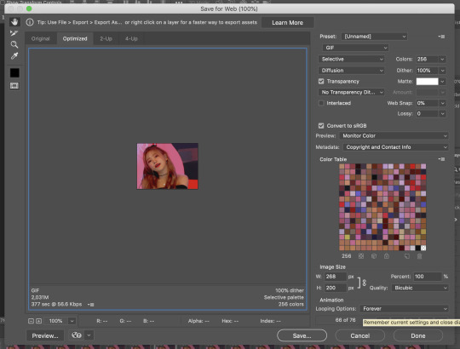Select the Hand tool
Screen dimensions: 460x349
pos(14,21)
